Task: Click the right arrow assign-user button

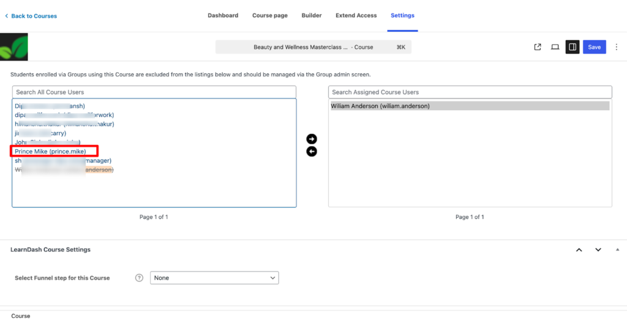Action: (312, 139)
